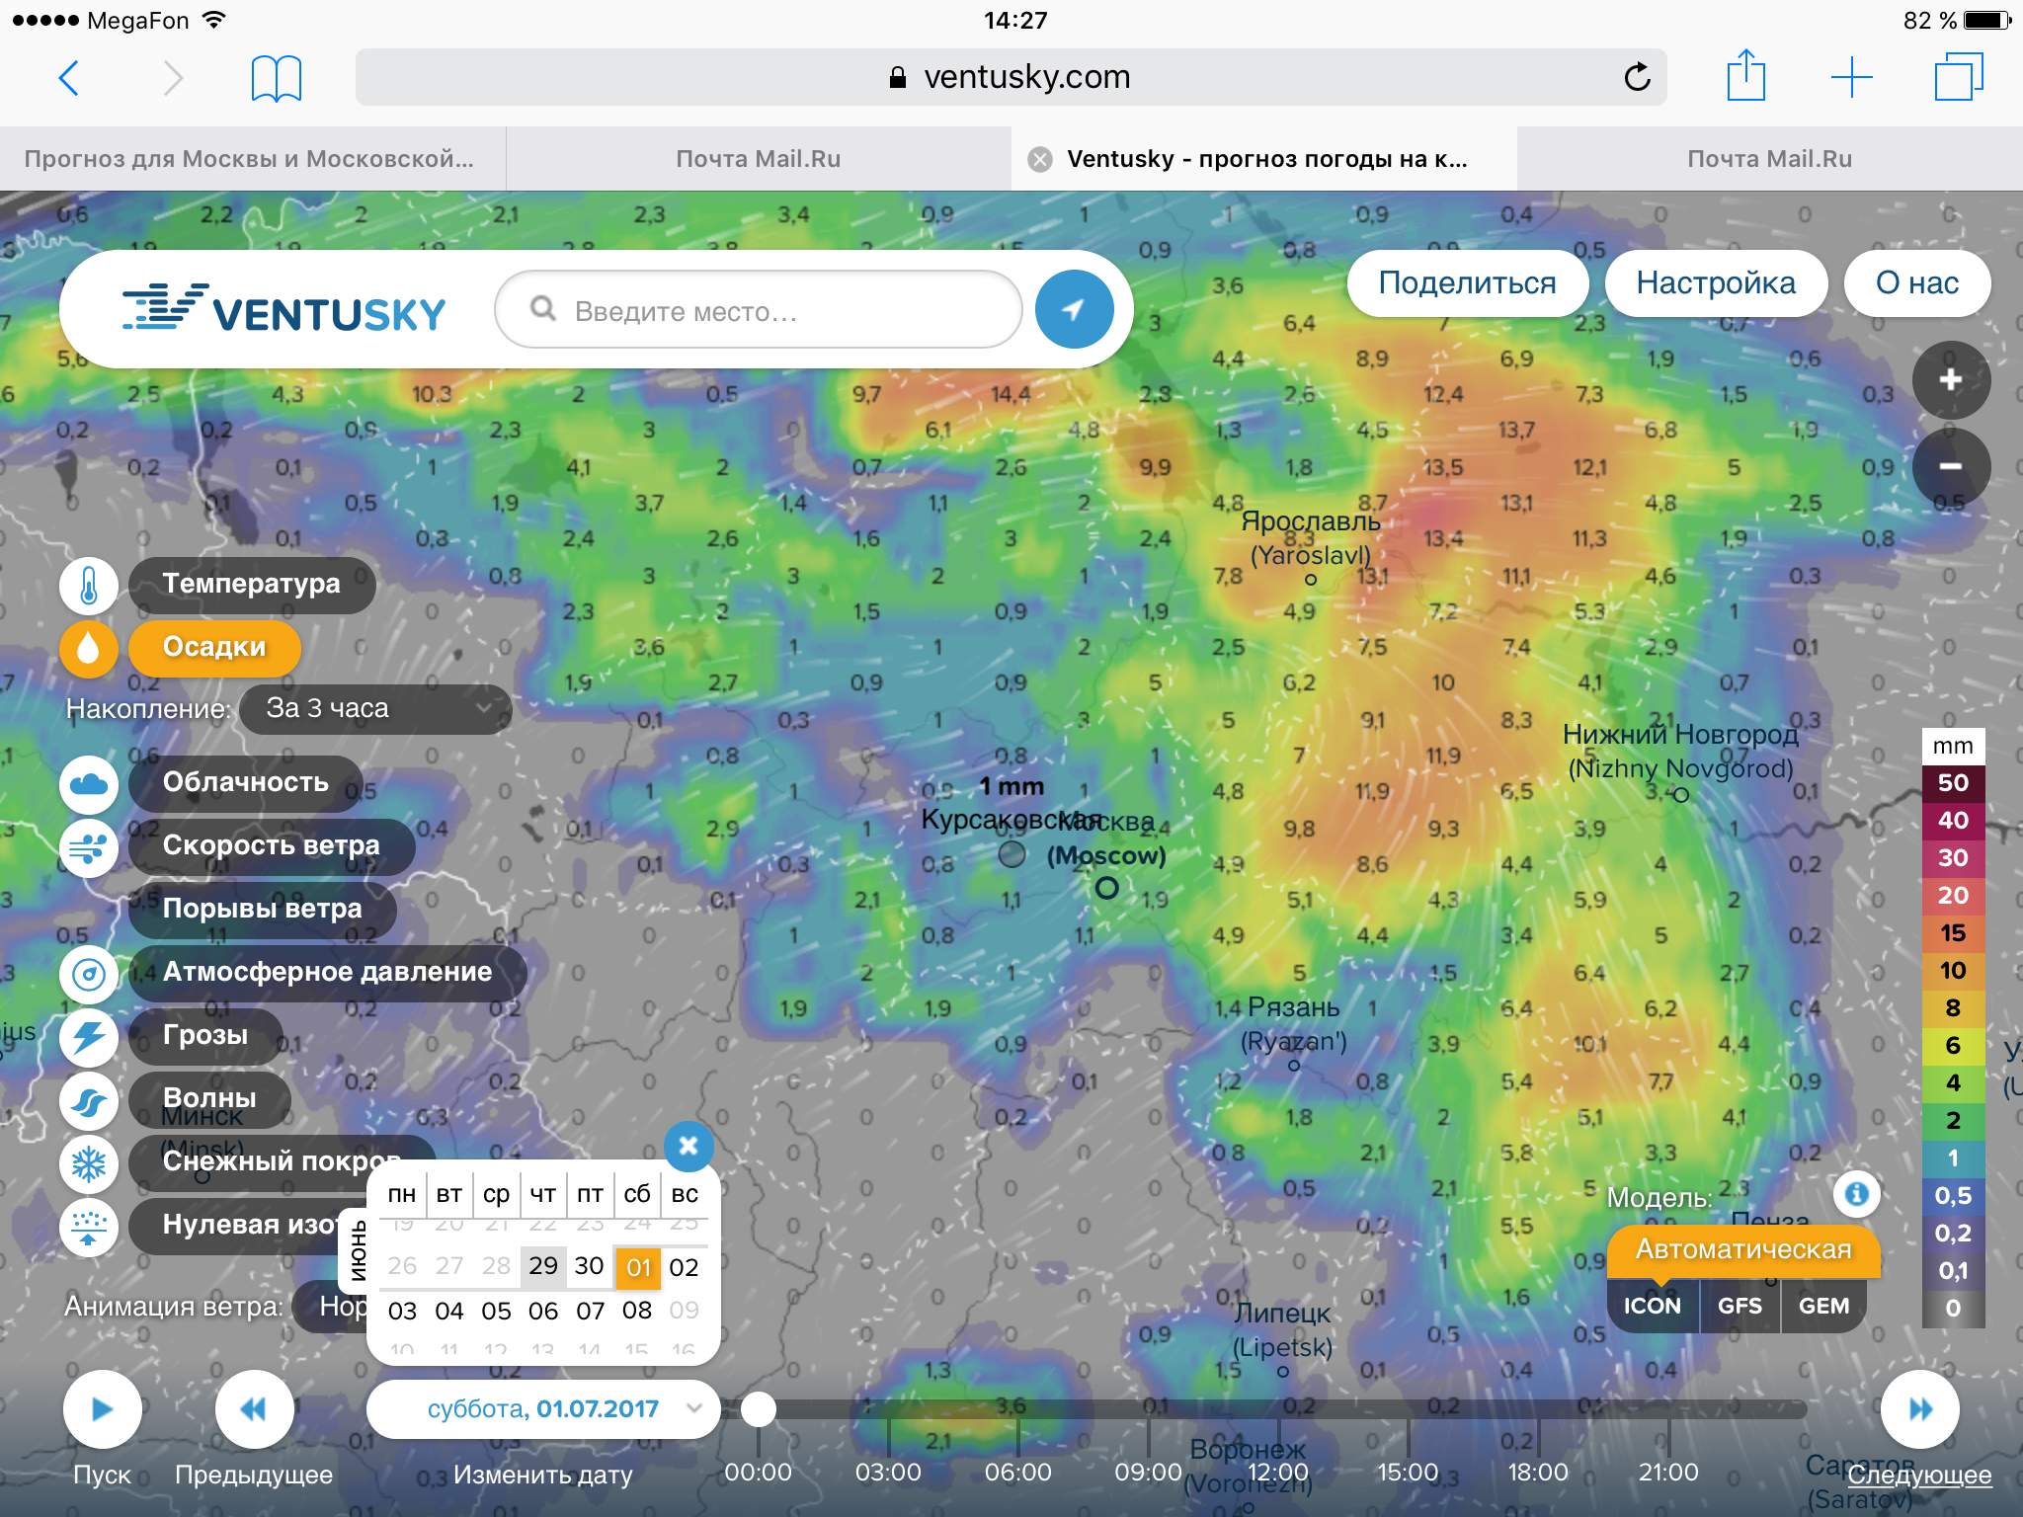The height and width of the screenshot is (1517, 2023).
Task: Click the orange precipitation drop icon
Action: [89, 648]
